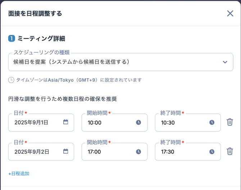241x190 pixels.
Task: Click clock icon in 10:00 start time field
Action: pyautogui.click(x=138, y=123)
